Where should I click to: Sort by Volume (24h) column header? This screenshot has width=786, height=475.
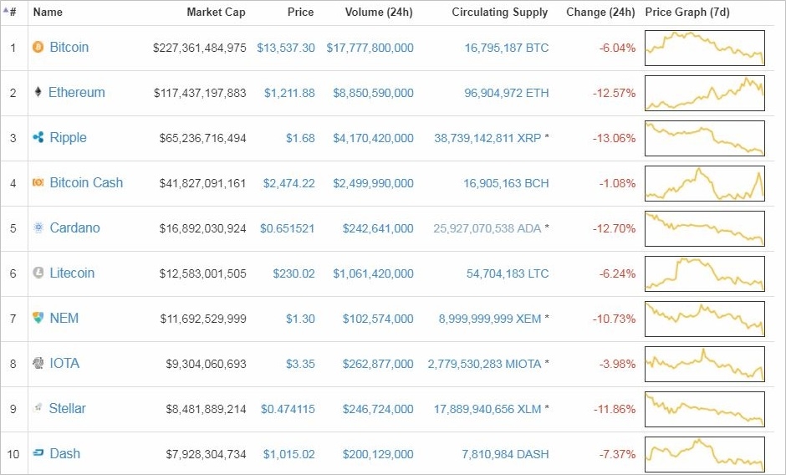[379, 13]
